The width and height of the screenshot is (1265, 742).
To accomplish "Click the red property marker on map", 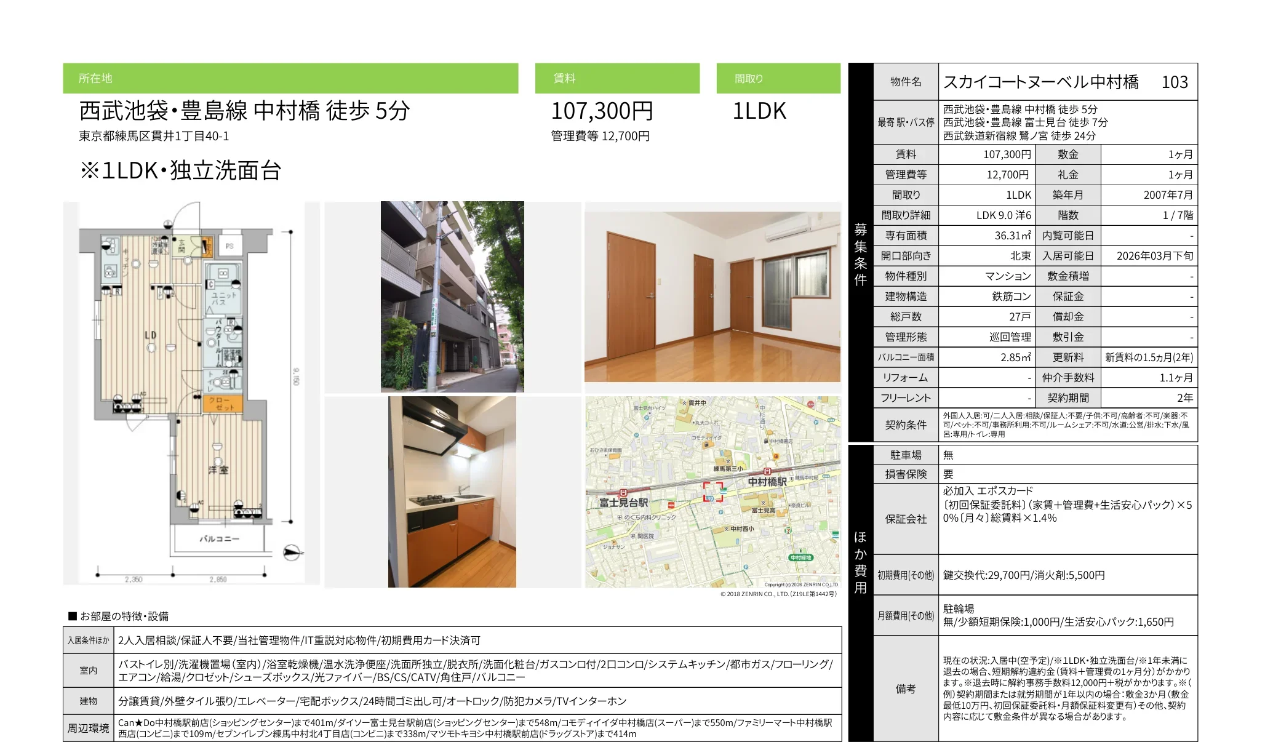I will click(713, 492).
